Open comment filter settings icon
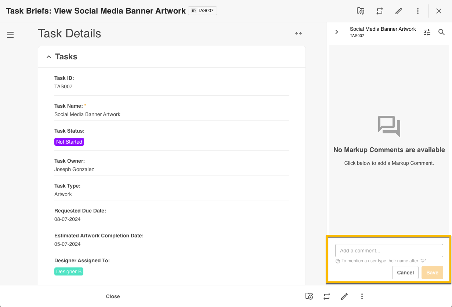 click(x=427, y=32)
